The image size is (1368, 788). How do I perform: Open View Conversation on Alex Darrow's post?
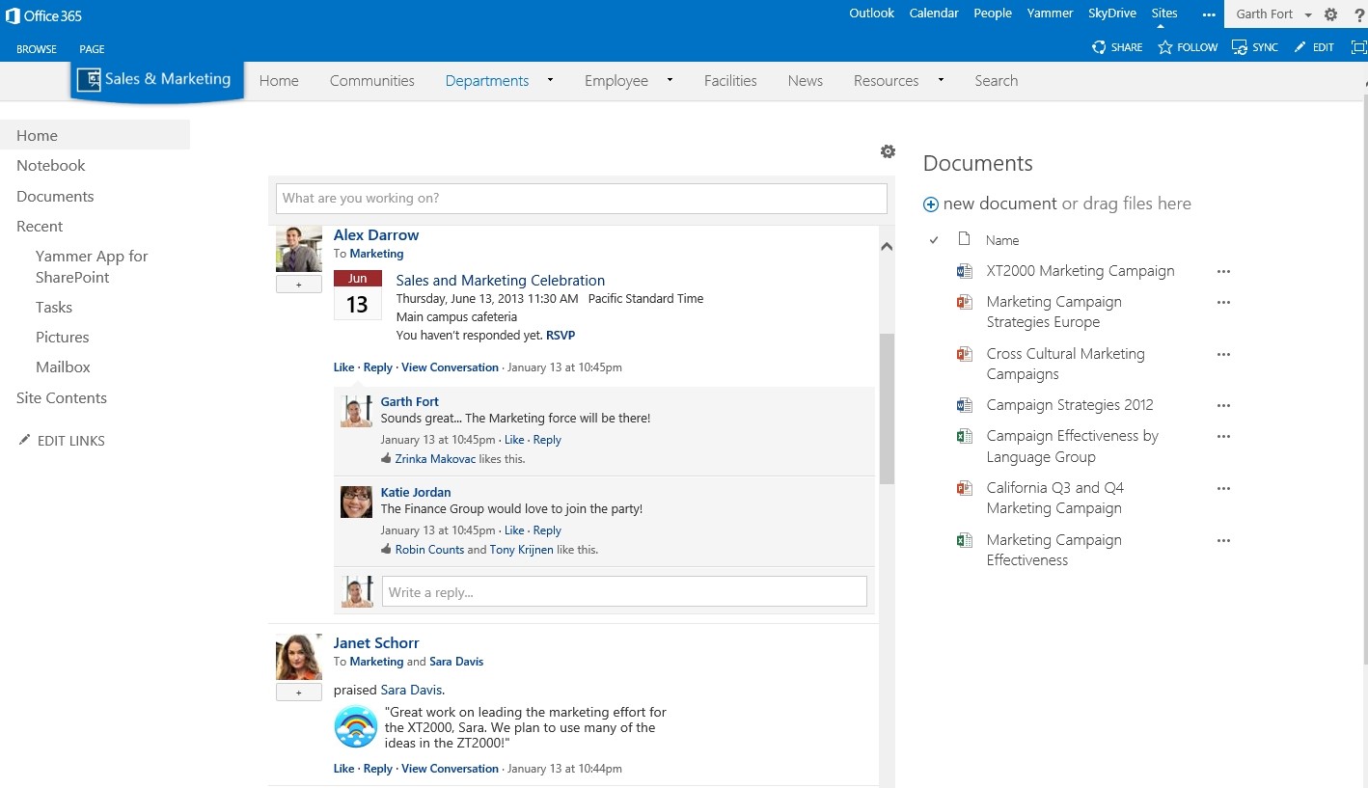450,367
